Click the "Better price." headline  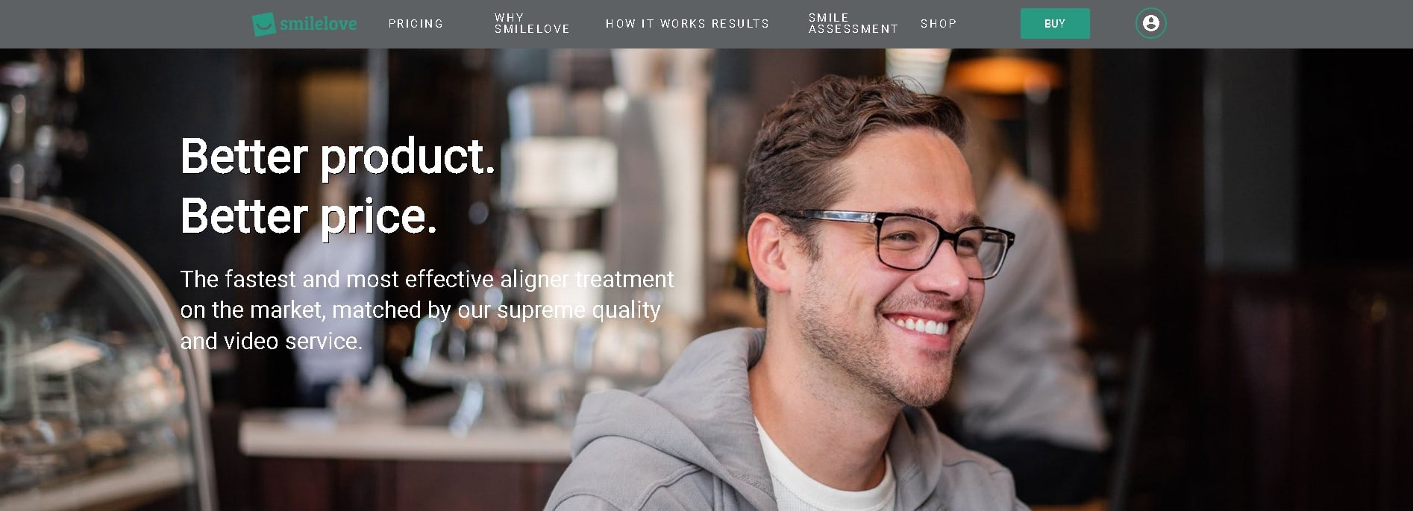point(308,216)
